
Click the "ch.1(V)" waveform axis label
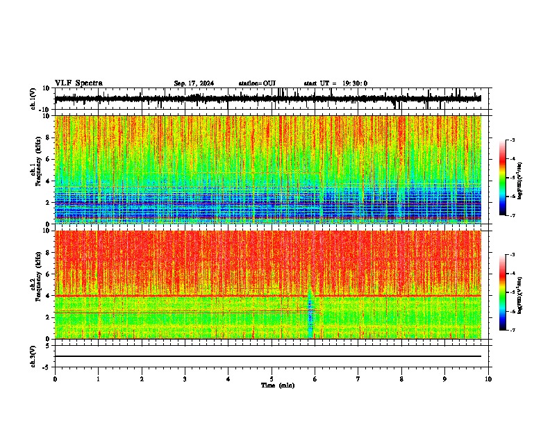[33, 99]
